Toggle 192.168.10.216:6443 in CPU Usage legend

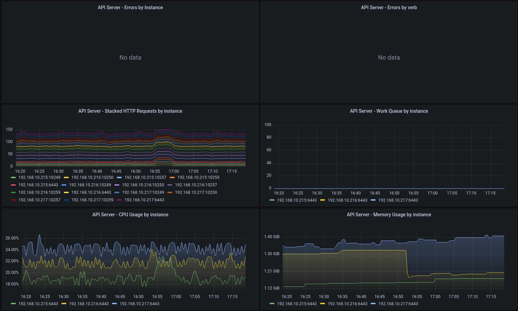[89, 304]
